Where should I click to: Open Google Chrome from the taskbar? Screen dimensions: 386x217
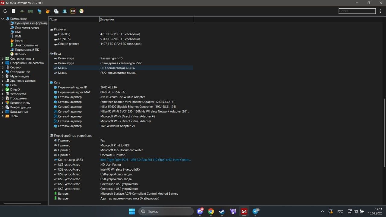[211, 211]
